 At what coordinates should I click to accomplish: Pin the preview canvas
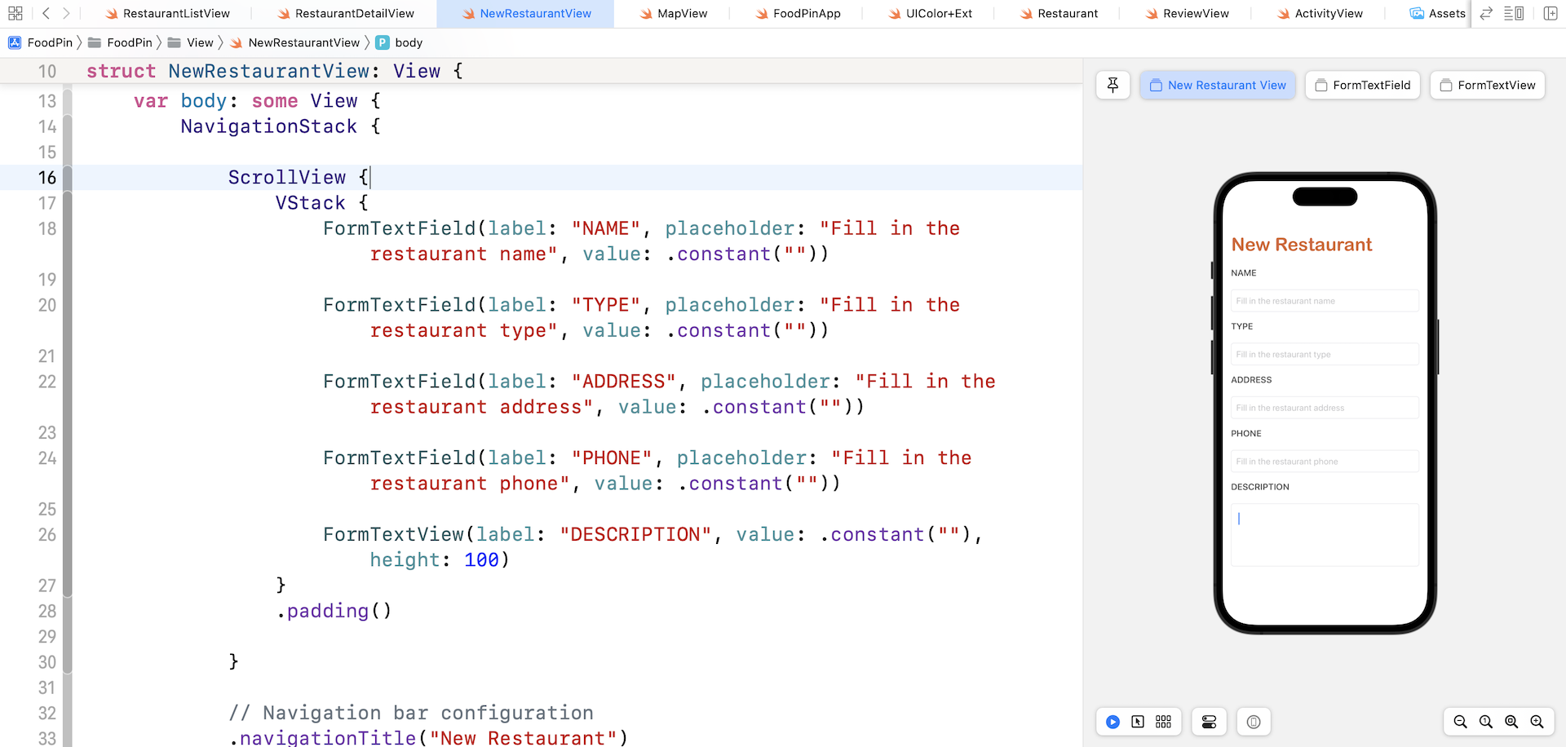(1113, 85)
